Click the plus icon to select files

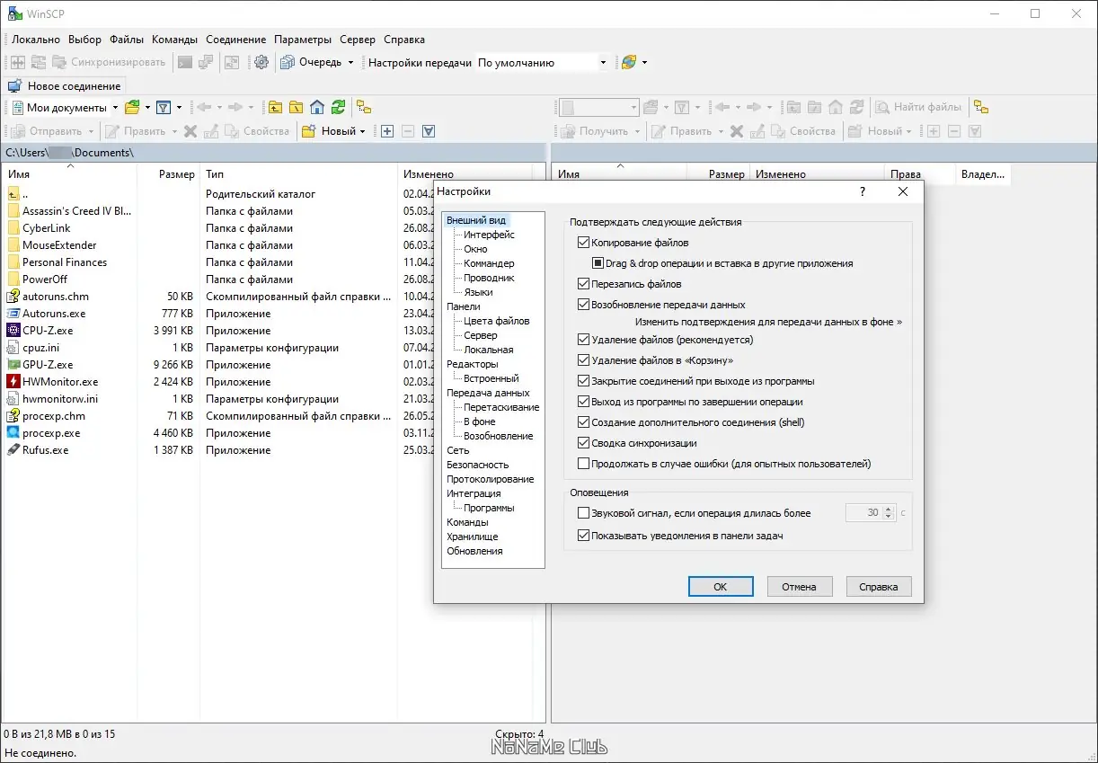pos(387,131)
